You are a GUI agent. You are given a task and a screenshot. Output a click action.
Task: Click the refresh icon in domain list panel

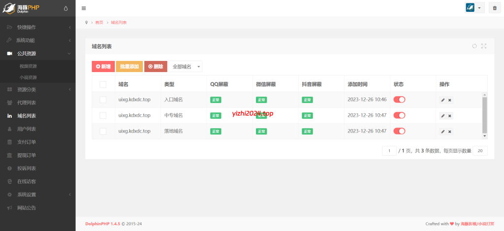474,46
